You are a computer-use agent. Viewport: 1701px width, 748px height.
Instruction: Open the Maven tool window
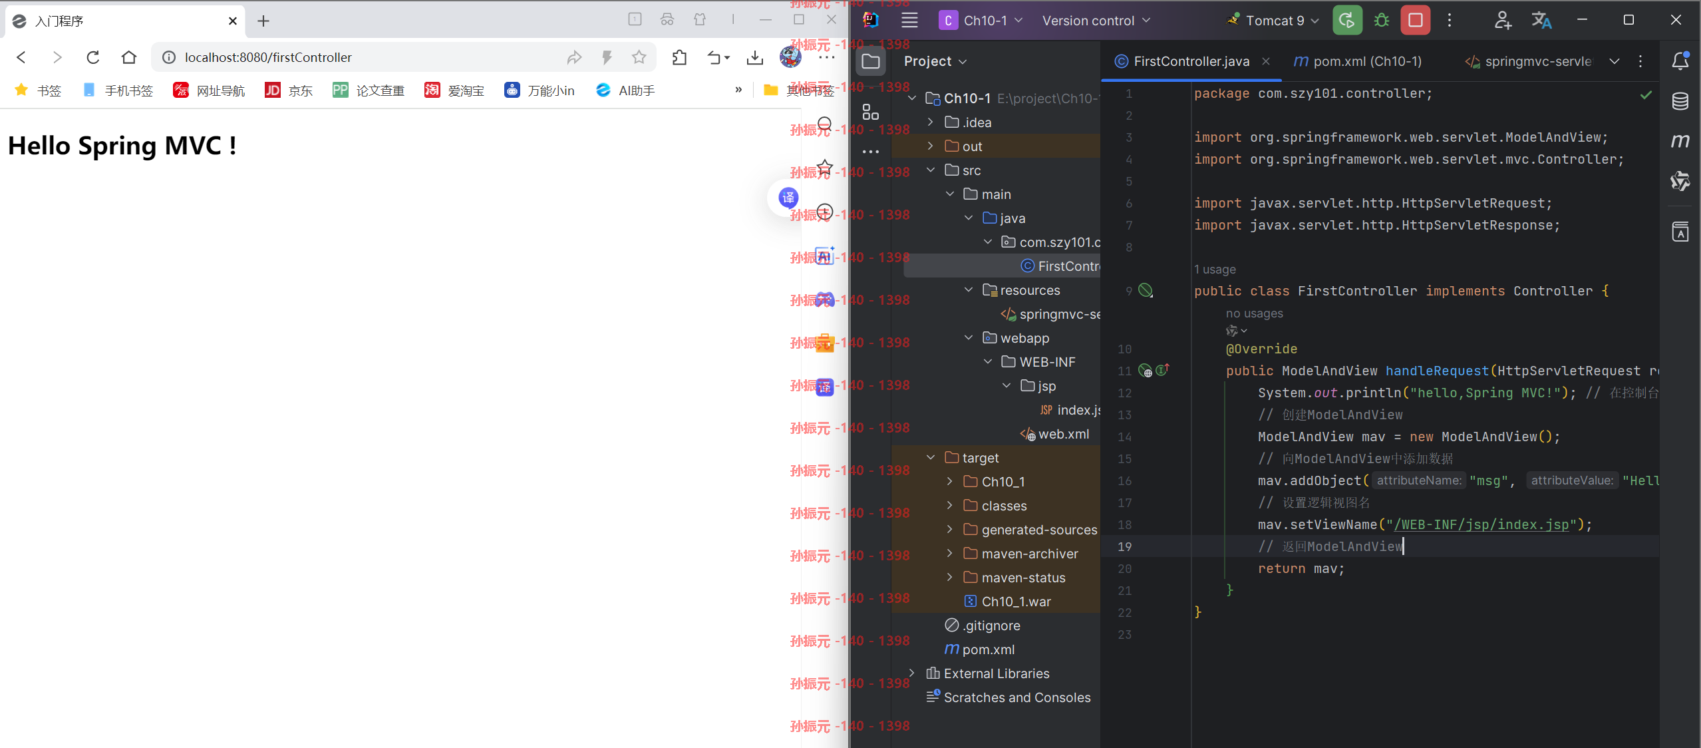(1680, 141)
